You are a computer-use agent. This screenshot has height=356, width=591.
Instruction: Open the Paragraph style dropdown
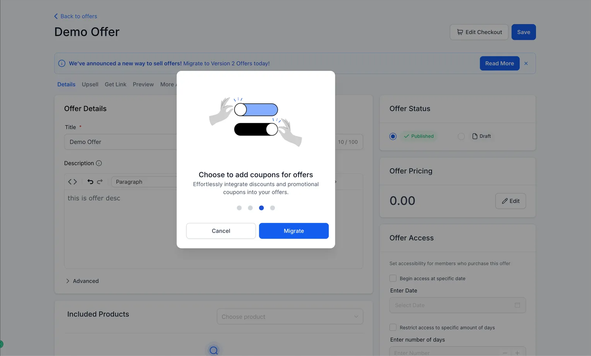tap(144, 182)
